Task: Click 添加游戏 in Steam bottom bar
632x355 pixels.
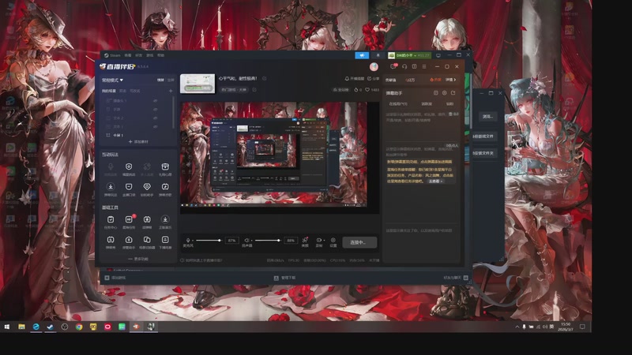Action: coord(115,278)
